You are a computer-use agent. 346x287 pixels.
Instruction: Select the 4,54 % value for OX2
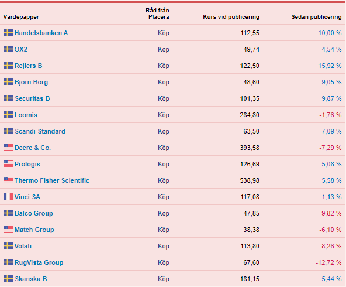[x=331, y=49]
